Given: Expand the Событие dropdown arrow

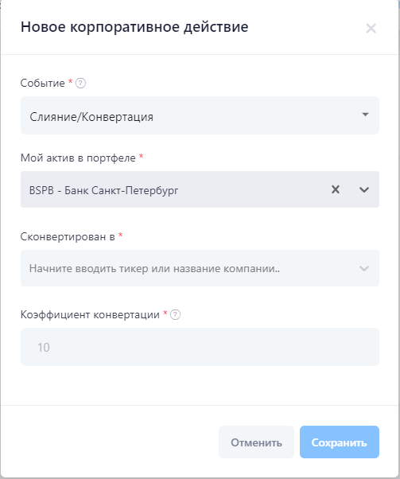Looking at the screenshot, I should click(x=365, y=115).
